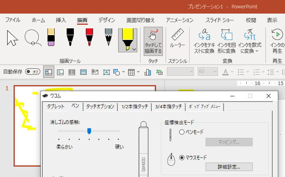Click the table insert icon
The height and width of the screenshot is (177, 285).
tap(131, 72)
